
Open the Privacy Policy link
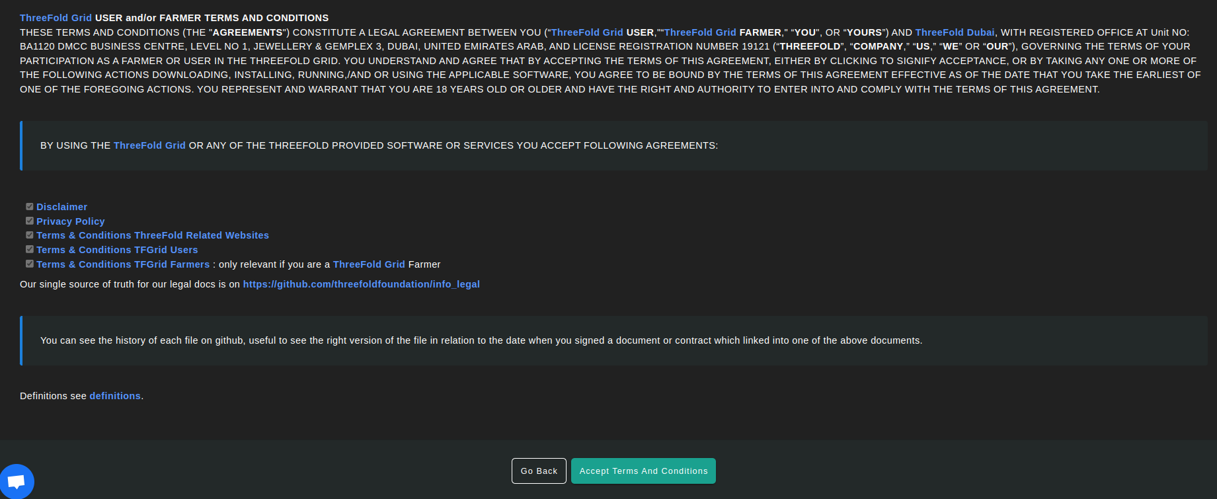70,221
